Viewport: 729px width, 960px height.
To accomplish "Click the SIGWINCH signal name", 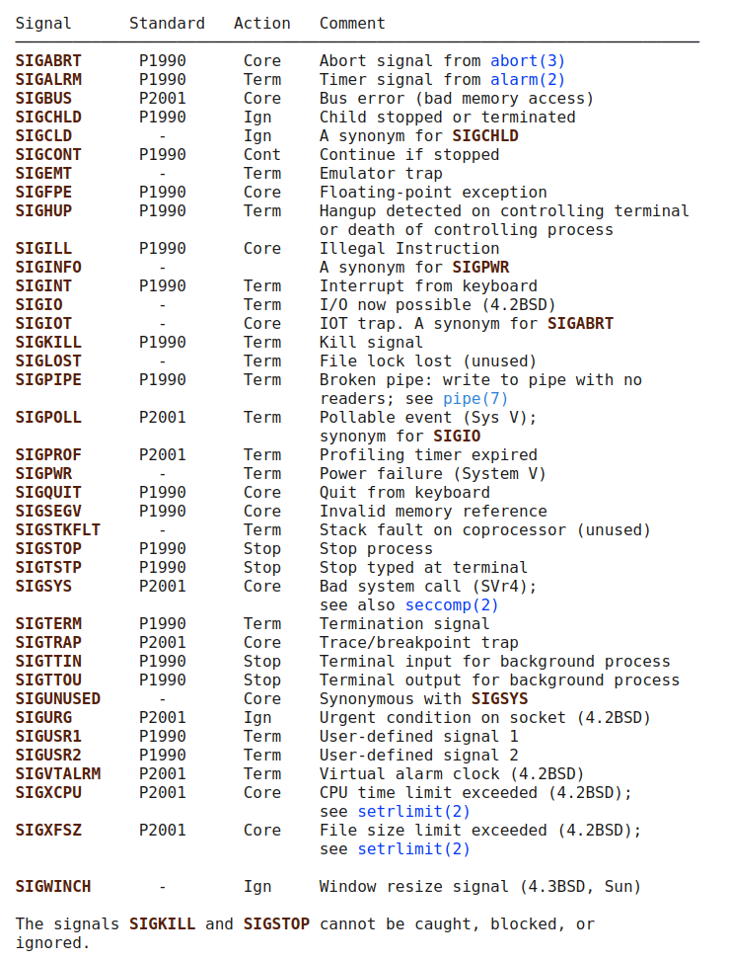I will click(x=53, y=887).
